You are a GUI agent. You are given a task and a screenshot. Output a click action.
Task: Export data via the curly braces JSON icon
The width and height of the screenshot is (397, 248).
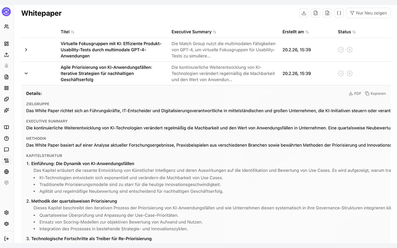(x=339, y=13)
